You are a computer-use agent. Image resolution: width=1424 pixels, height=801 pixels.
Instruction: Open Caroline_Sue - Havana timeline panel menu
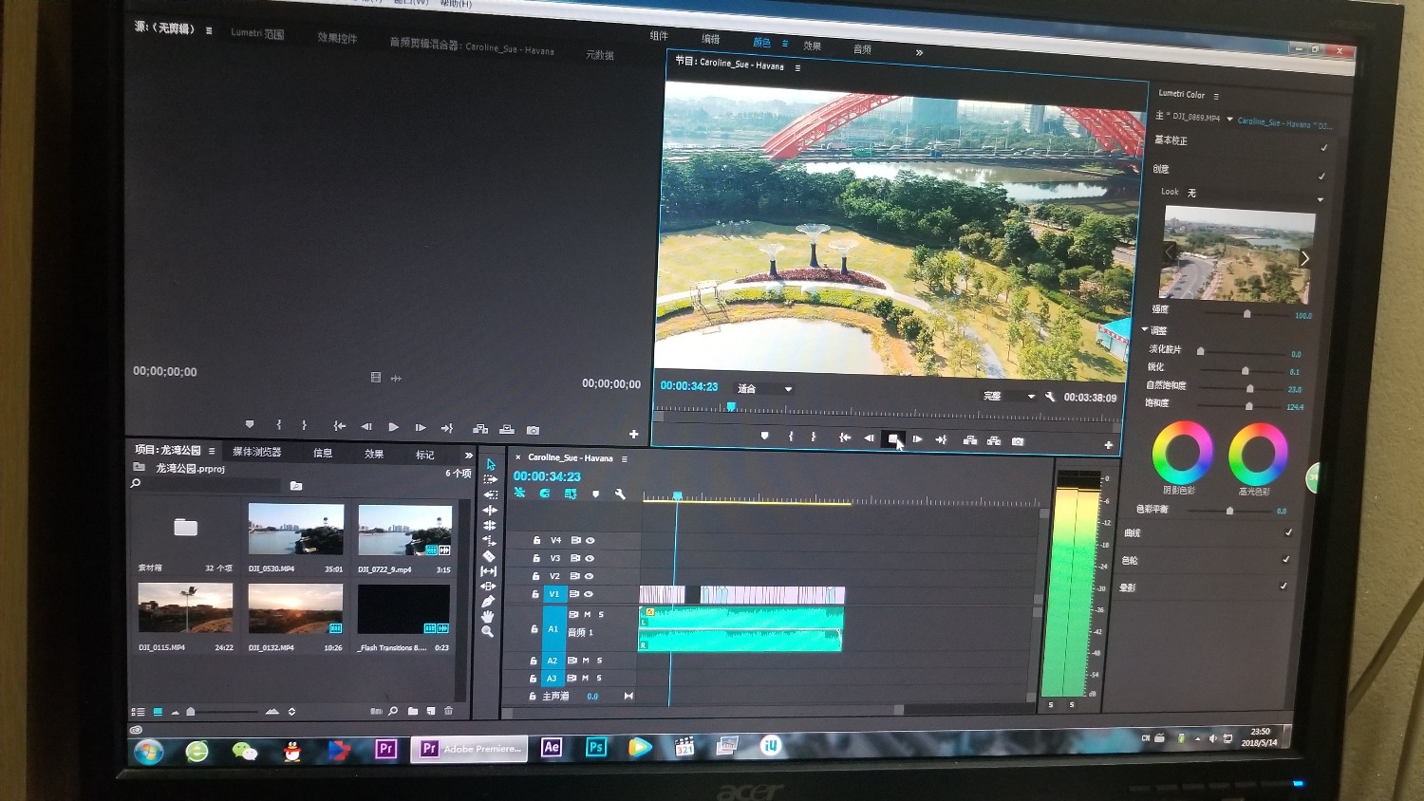tap(624, 459)
